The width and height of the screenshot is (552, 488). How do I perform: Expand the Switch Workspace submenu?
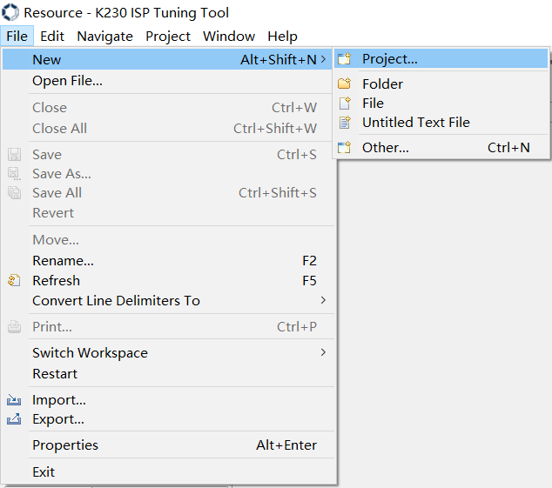(x=324, y=352)
